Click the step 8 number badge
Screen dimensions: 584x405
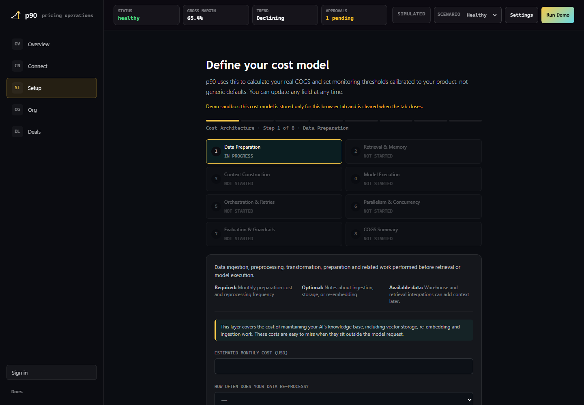point(356,234)
